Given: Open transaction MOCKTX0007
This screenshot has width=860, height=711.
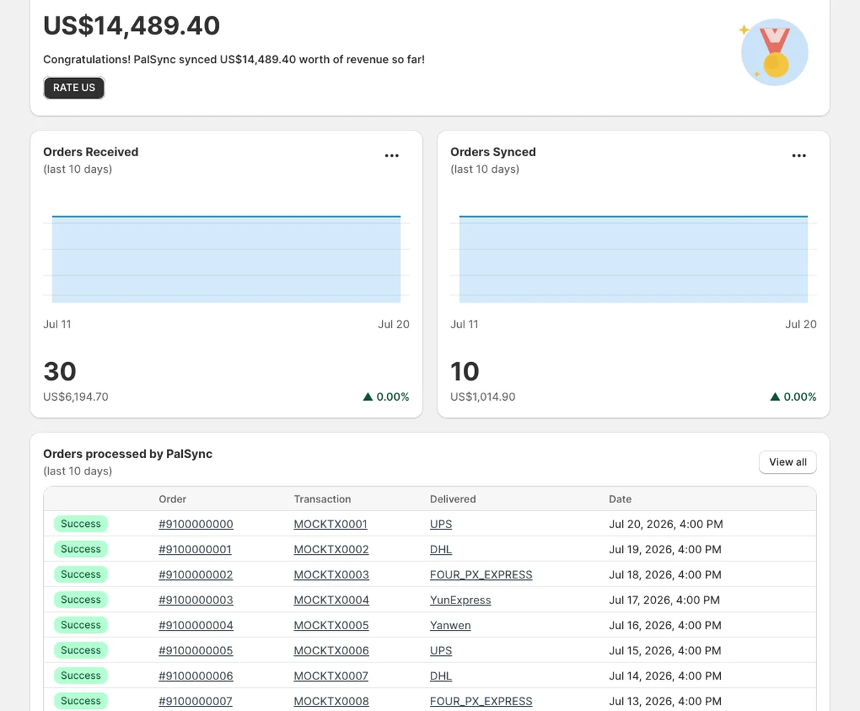Looking at the screenshot, I should (x=331, y=676).
